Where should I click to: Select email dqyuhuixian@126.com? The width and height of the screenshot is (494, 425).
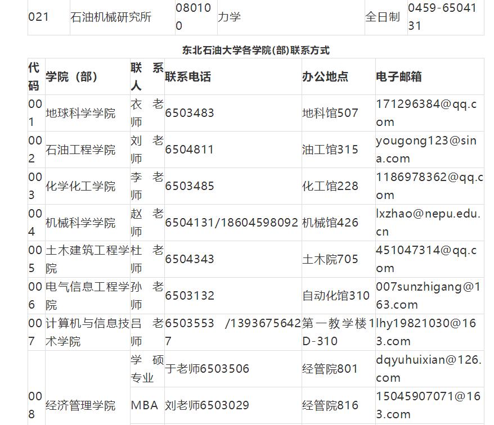coord(429,369)
